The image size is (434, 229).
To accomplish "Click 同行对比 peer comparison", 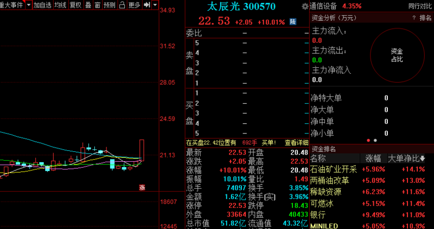I will click(419, 6).
